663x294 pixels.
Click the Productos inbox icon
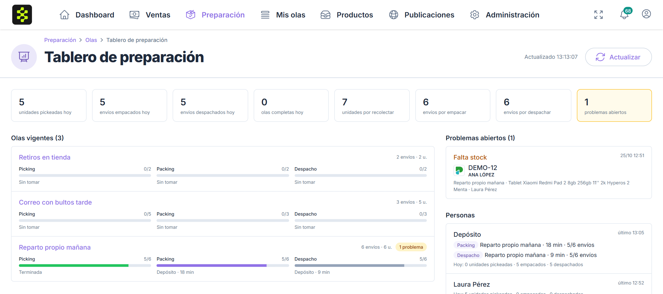325,15
